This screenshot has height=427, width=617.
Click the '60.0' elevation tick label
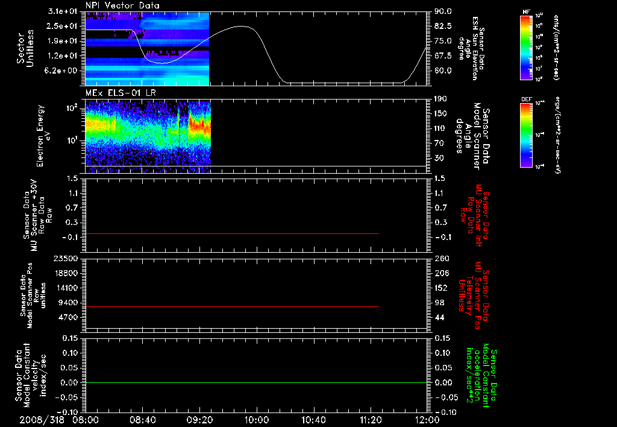point(443,71)
